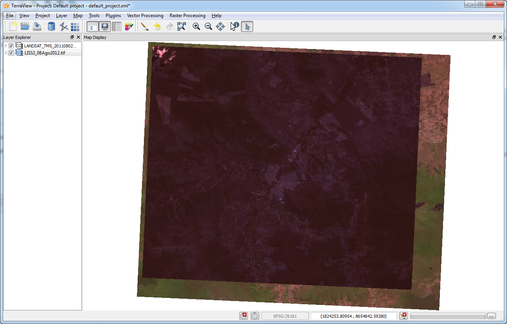Uncheck the LANDSAT_TM5 layer visibility checkbox

tap(11, 46)
